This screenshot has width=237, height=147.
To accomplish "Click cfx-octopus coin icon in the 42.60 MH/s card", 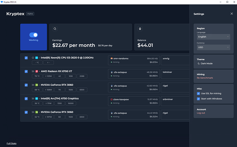I will (112, 86).
